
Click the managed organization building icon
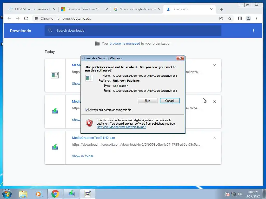click(x=97, y=44)
